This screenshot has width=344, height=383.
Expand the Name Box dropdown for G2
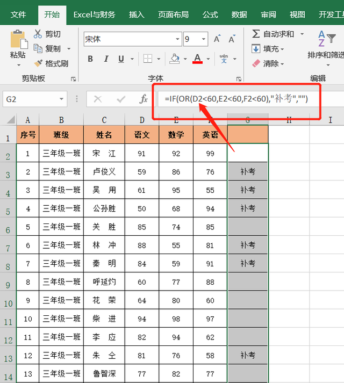tap(62, 99)
